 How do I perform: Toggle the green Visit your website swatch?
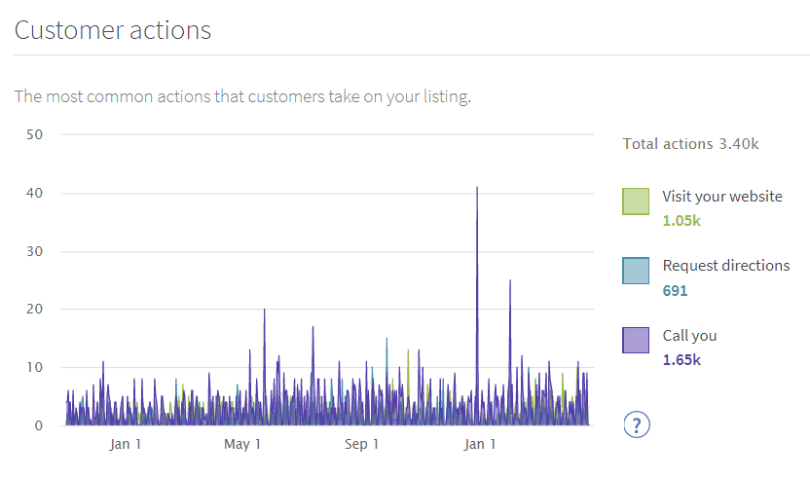point(636,202)
